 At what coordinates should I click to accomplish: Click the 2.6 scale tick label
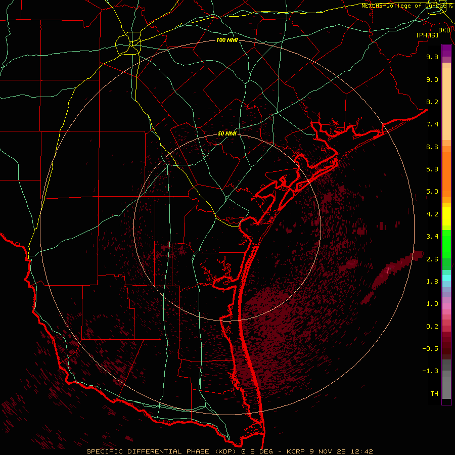pos(432,259)
